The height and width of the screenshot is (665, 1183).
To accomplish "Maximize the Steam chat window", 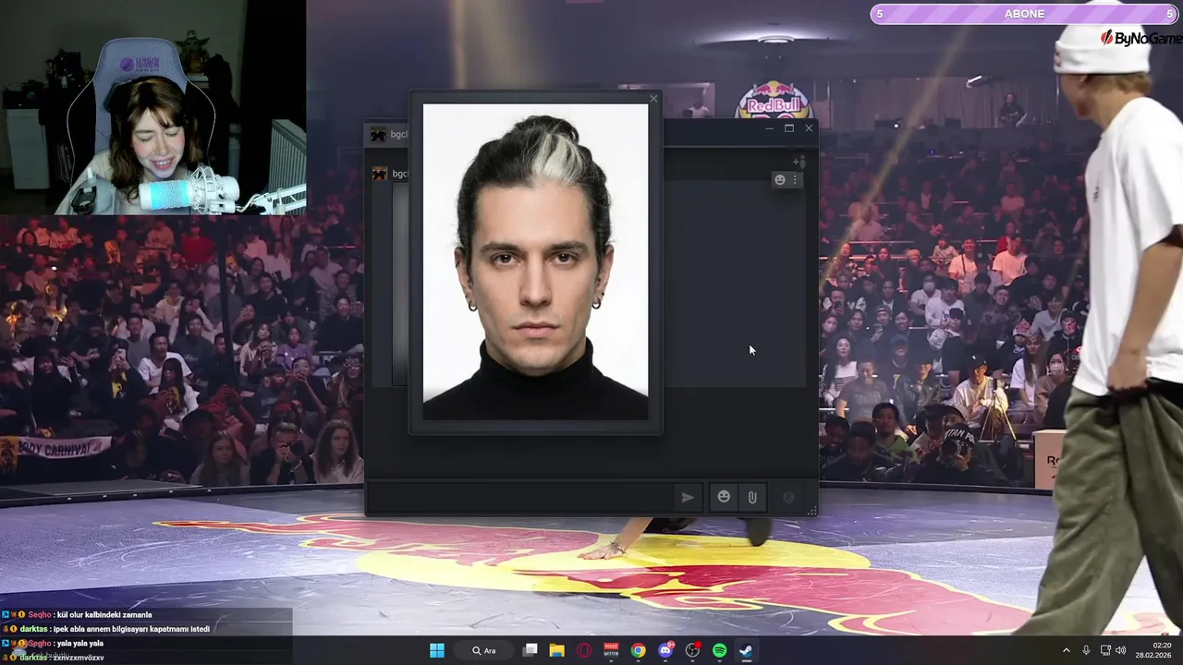I will pos(789,128).
